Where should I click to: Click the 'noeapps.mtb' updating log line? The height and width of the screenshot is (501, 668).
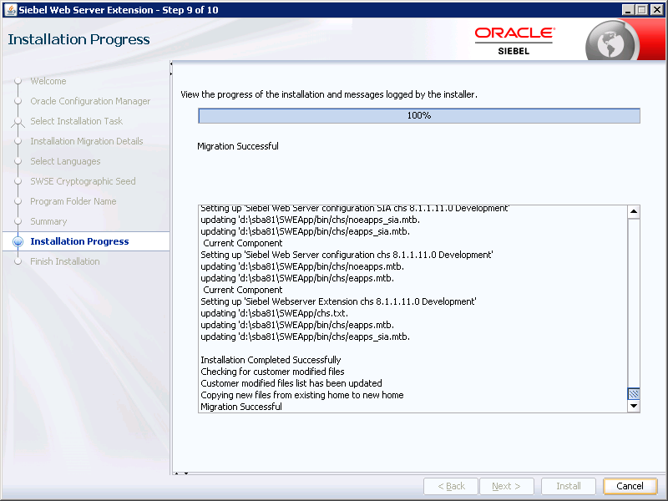point(302,266)
